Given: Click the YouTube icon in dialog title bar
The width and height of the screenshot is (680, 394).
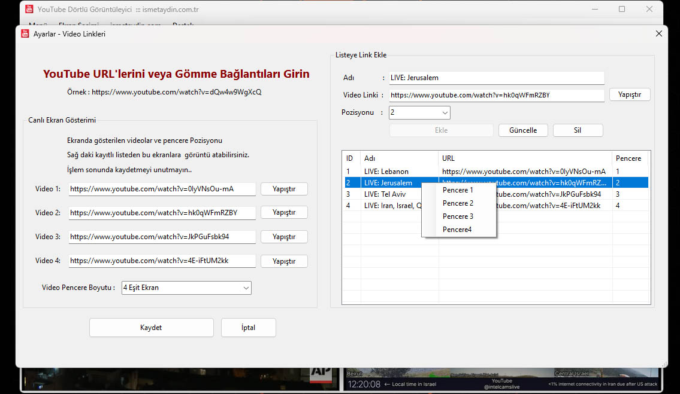Looking at the screenshot, I should (x=25, y=34).
